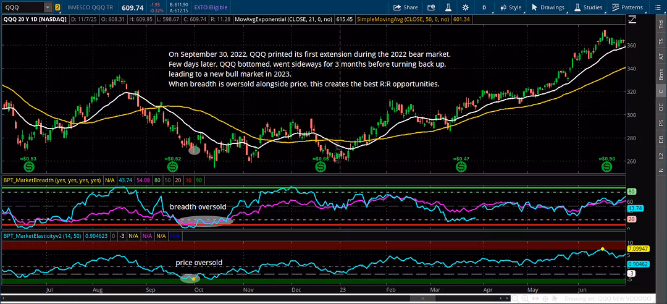Toggle the Btns sidebar panel
Image resolution: width=667 pixels, height=304 pixels.
click(661, 74)
